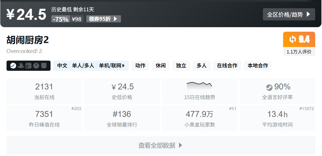This screenshot has width=322, height=156.
Task: Click the Overcooked! 2 subtitle
Action: pyautogui.click(x=24, y=51)
